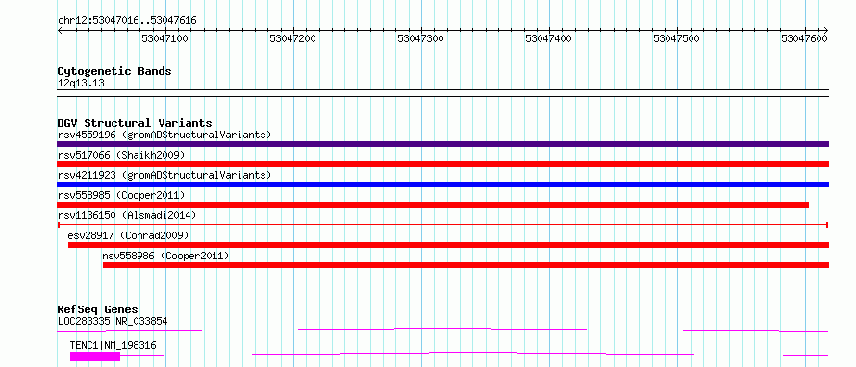Click the chr12:53047016..53047616 coordinate label
The height and width of the screenshot is (367, 856).
coord(127,21)
